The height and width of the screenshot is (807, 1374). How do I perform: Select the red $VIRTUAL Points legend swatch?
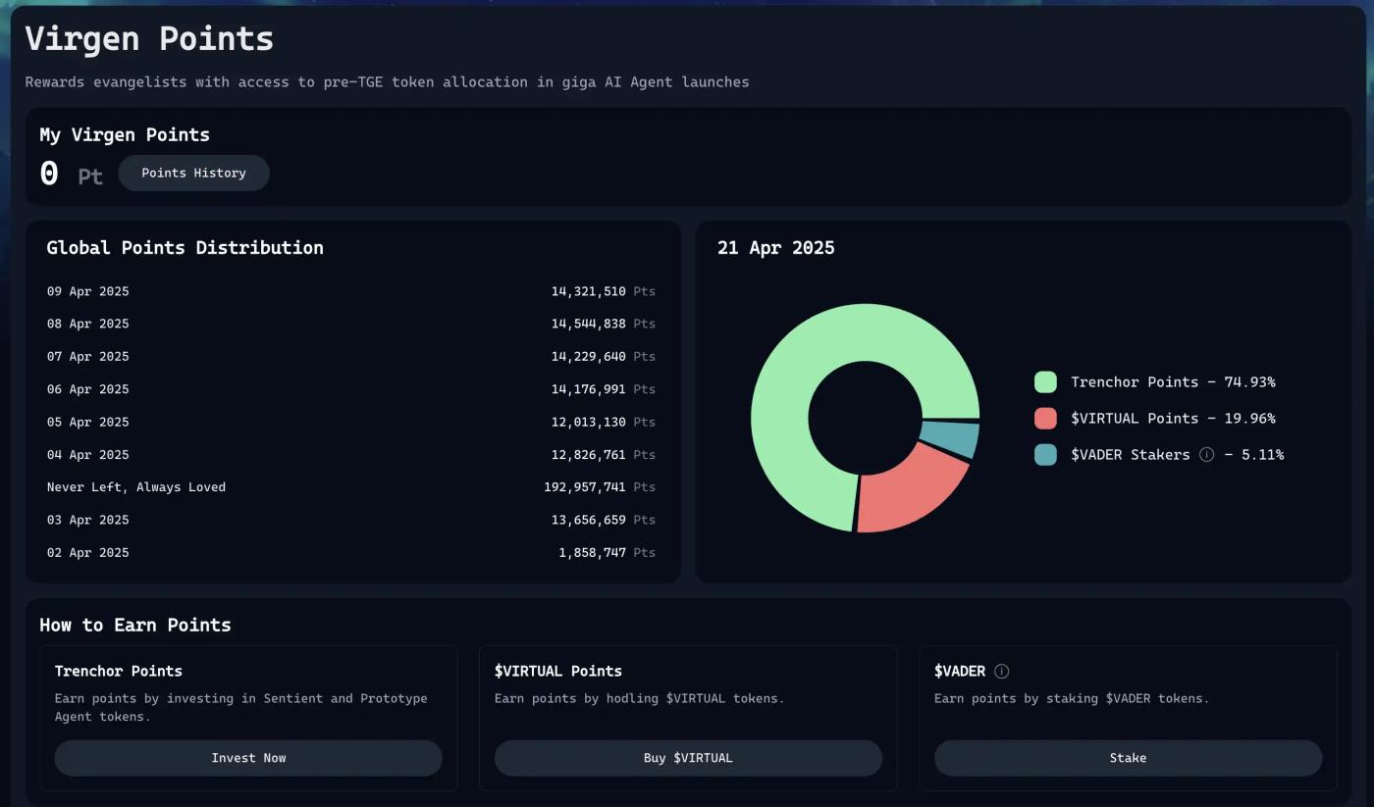pyautogui.click(x=1045, y=419)
